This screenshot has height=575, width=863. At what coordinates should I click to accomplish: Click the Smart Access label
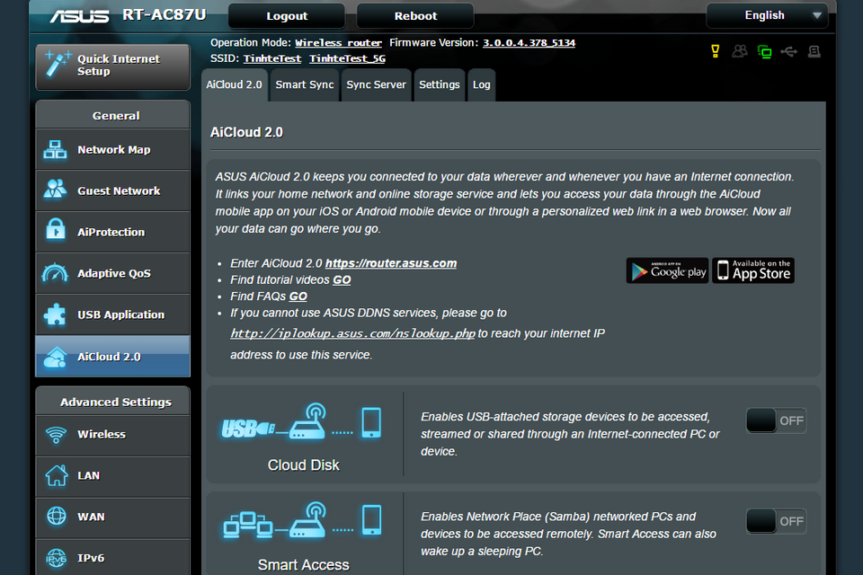(303, 565)
